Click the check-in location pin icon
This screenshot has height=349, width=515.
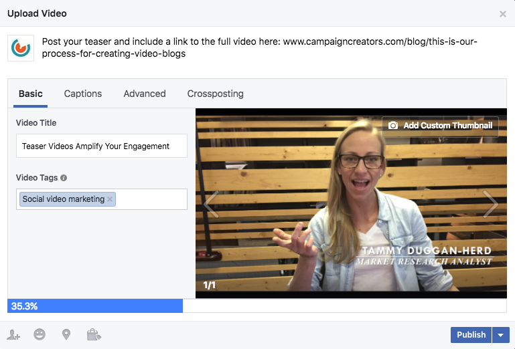point(66,334)
